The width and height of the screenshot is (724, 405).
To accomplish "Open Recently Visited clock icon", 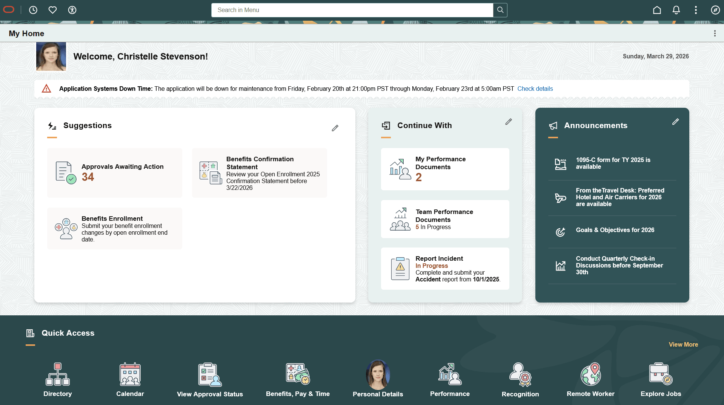I will pyautogui.click(x=33, y=10).
